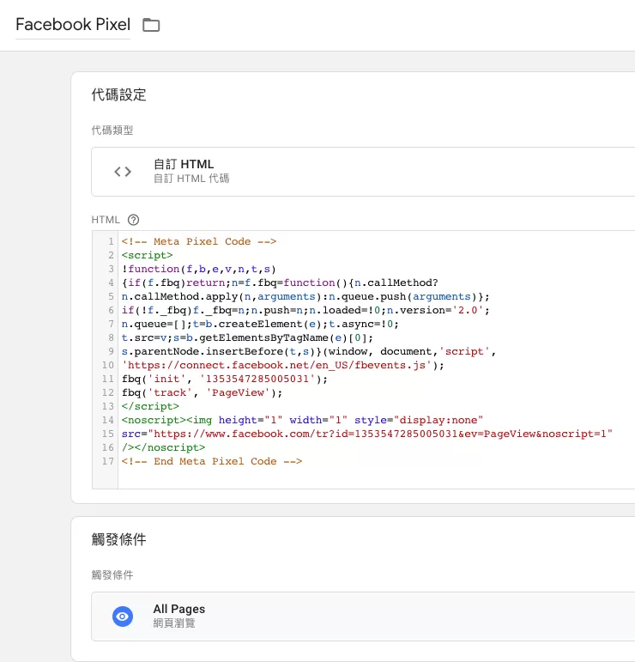Select the 自訂 HTML tag type box
This screenshot has height=662, width=635.
click(x=363, y=172)
